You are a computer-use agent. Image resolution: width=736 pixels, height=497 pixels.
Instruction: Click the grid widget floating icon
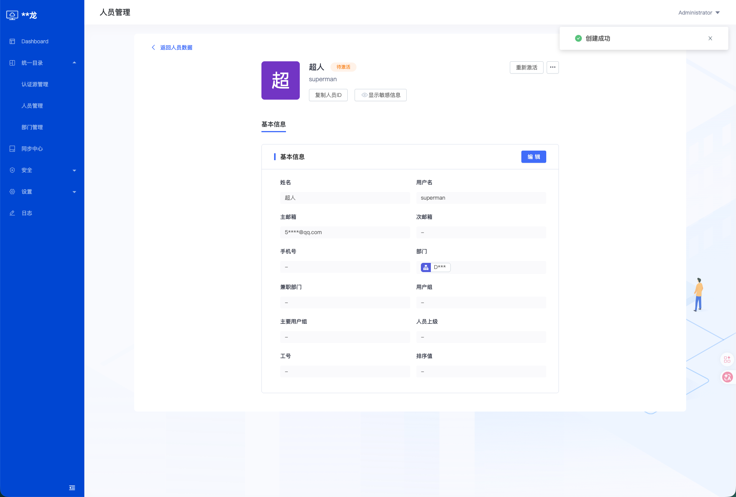pos(727,359)
